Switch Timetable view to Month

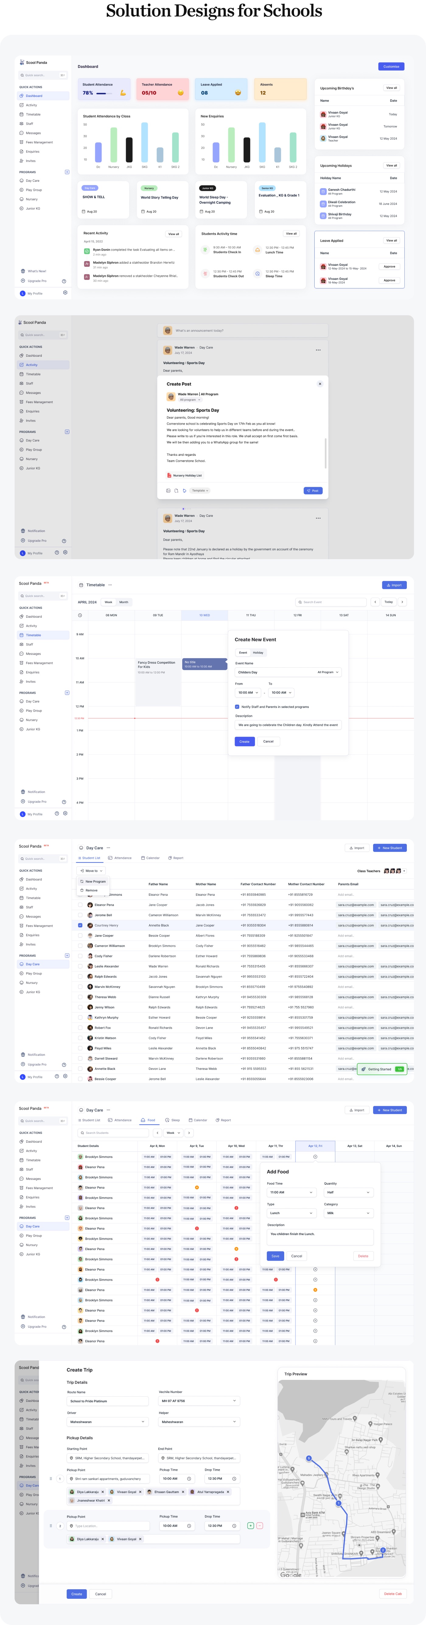[x=124, y=602]
